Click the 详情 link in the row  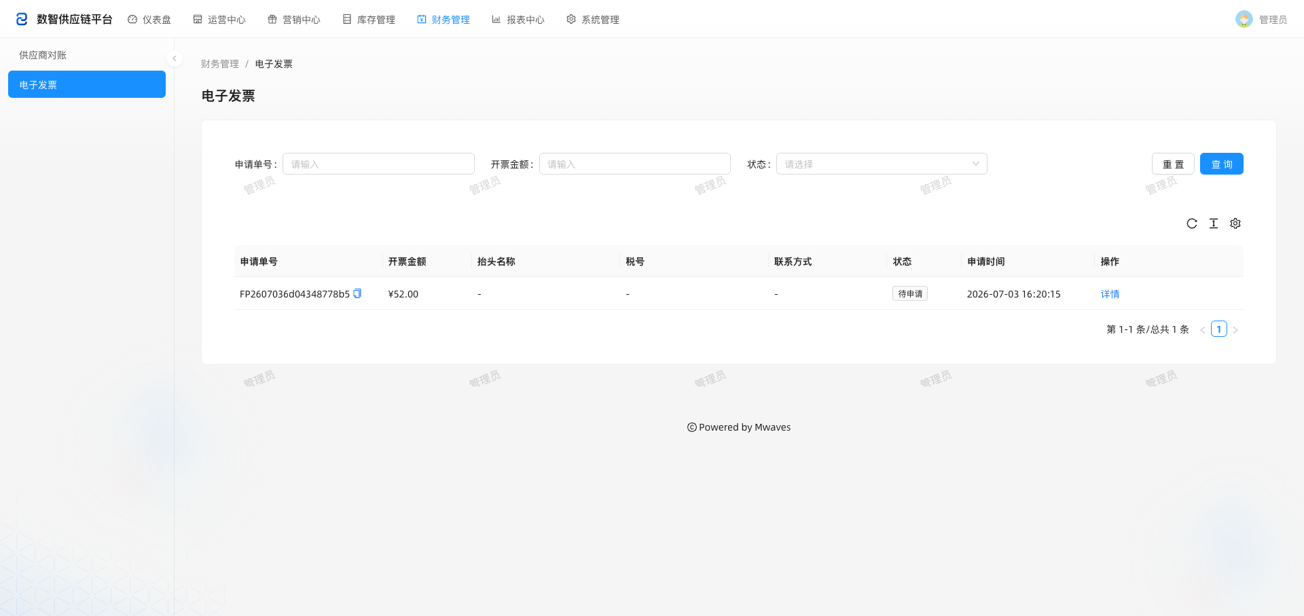click(x=1110, y=294)
